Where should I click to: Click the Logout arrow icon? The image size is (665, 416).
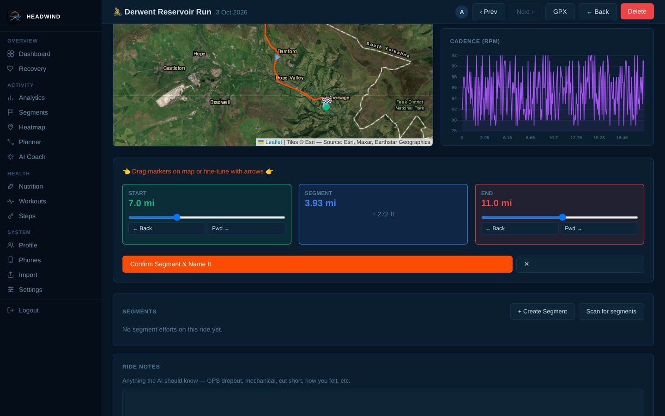coord(11,310)
